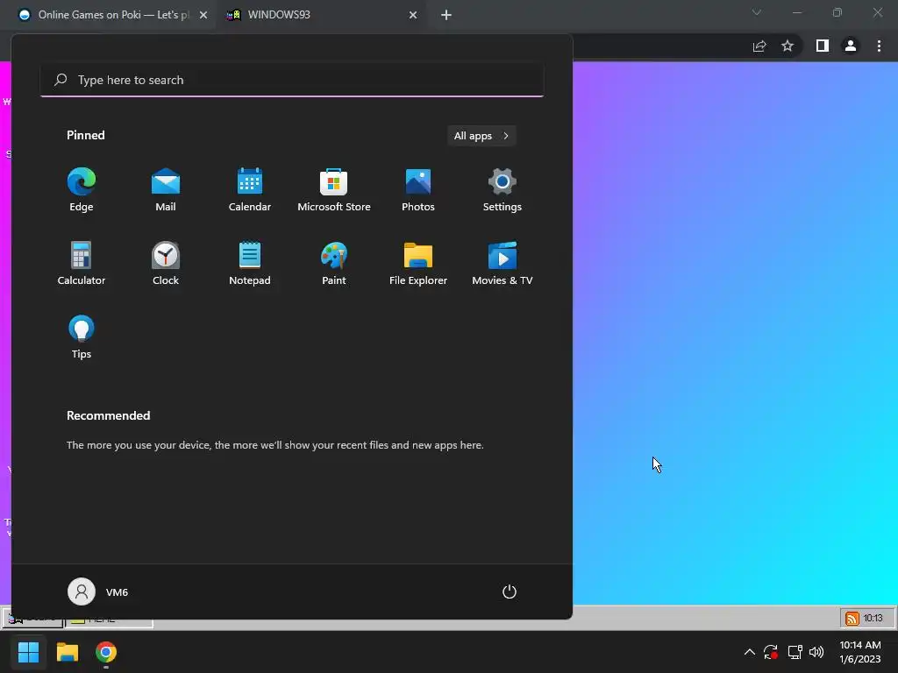Open the sync status tray icon
Screen dimensions: 898x673
point(771,652)
